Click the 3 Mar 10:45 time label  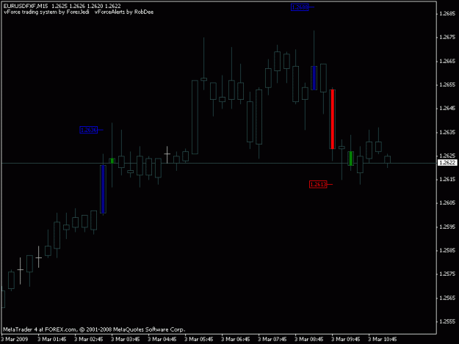click(383, 339)
